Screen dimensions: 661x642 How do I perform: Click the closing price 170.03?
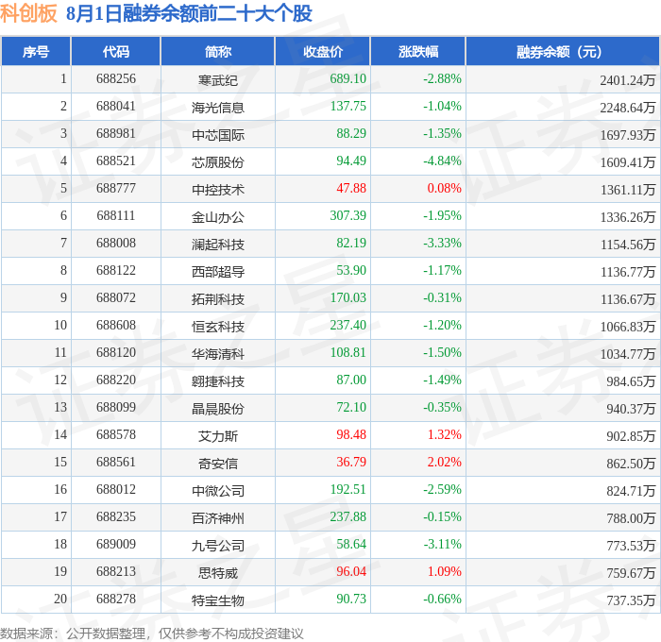tap(347, 298)
